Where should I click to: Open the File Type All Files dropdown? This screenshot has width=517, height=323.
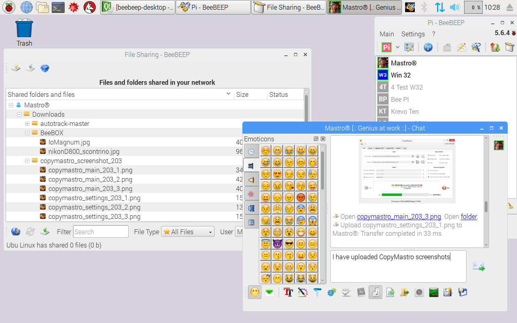188,232
